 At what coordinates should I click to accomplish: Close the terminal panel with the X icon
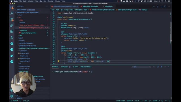(x=169, y=67)
